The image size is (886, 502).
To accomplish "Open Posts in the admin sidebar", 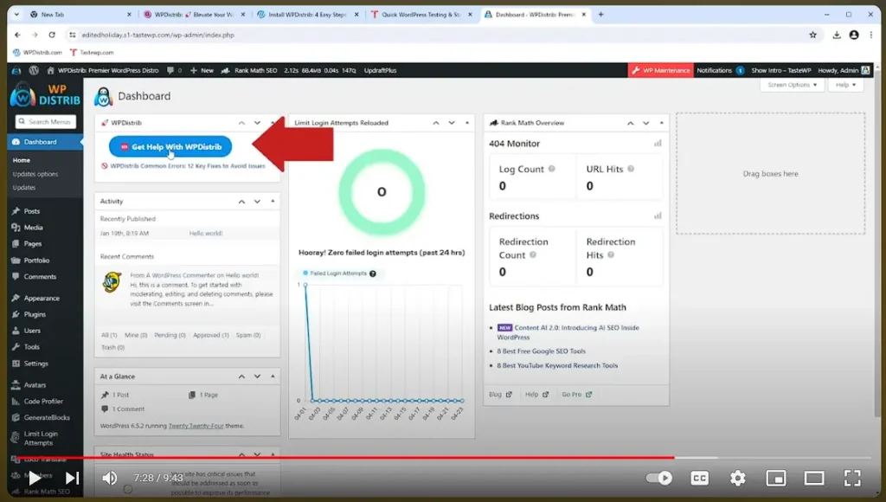I will (x=32, y=211).
